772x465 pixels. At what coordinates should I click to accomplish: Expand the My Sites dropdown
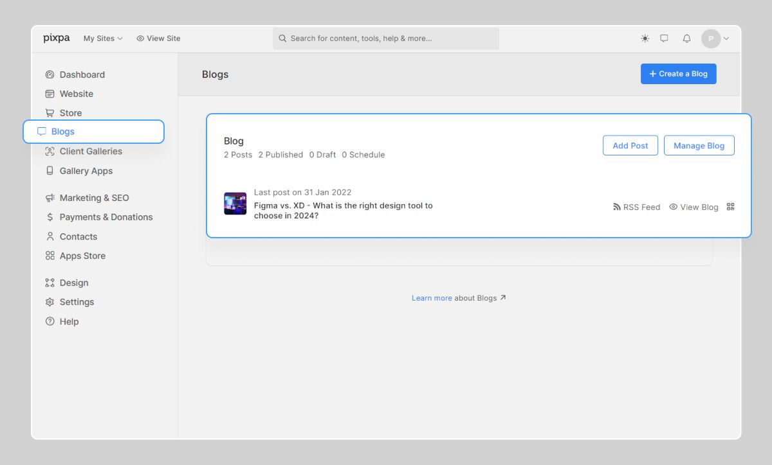(x=102, y=38)
